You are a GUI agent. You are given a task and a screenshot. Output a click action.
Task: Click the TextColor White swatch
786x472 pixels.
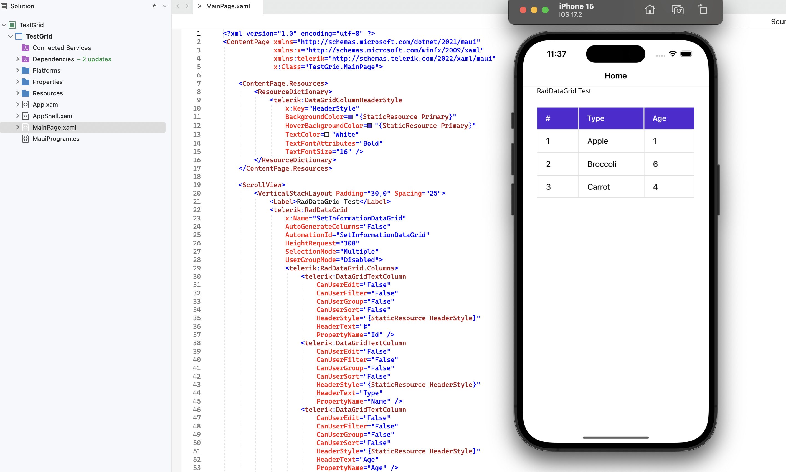pos(327,135)
